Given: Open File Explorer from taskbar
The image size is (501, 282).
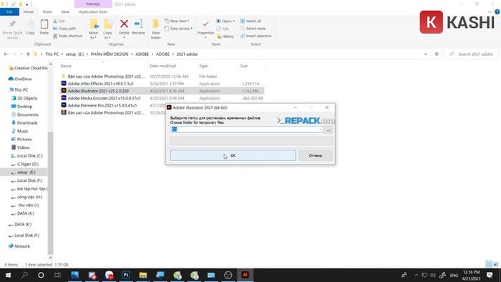Looking at the screenshot, I should (143, 275).
